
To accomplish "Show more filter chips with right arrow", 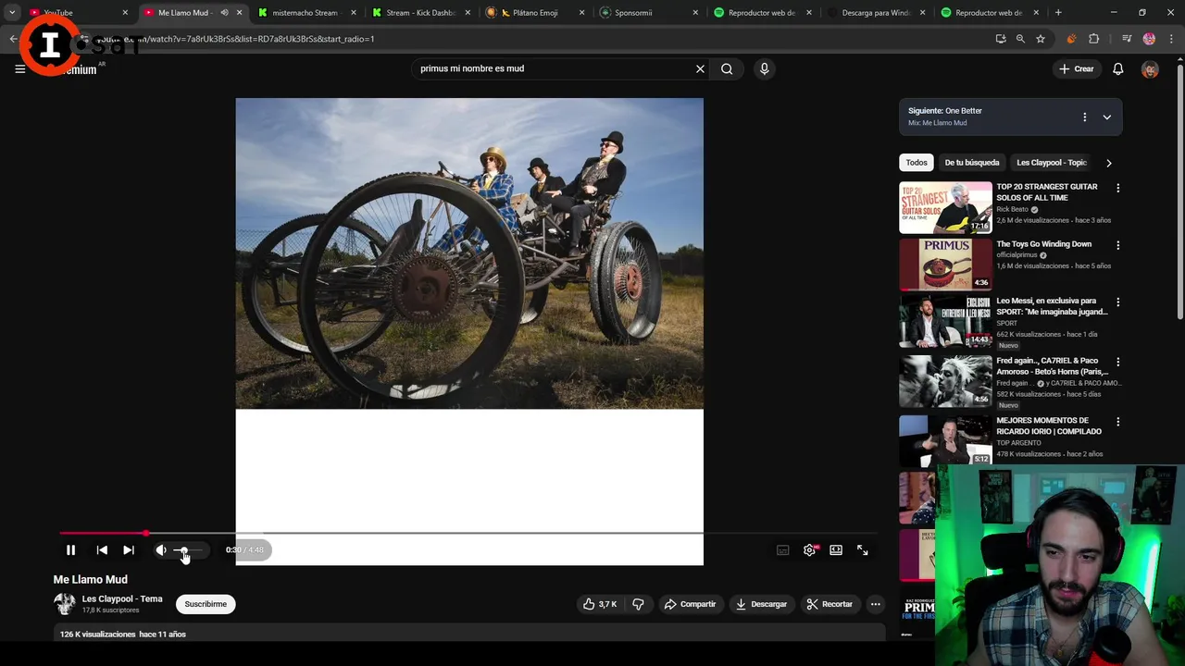I will [x=1108, y=163].
